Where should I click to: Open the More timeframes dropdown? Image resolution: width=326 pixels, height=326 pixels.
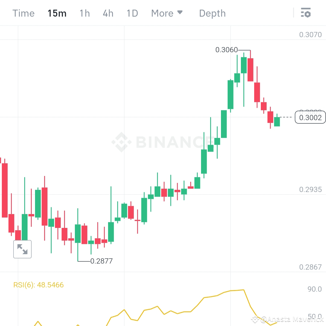click(x=163, y=13)
